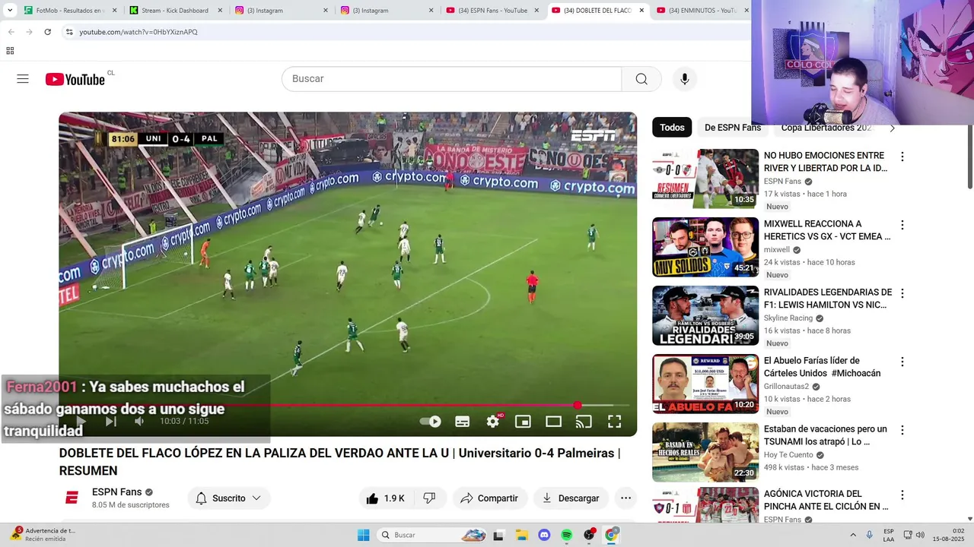The width and height of the screenshot is (974, 547).
Task: Open more actions below the video
Action: [625, 498]
